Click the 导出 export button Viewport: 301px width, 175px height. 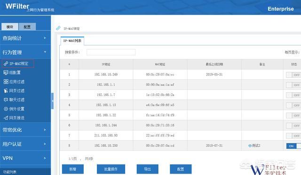coord(147,169)
